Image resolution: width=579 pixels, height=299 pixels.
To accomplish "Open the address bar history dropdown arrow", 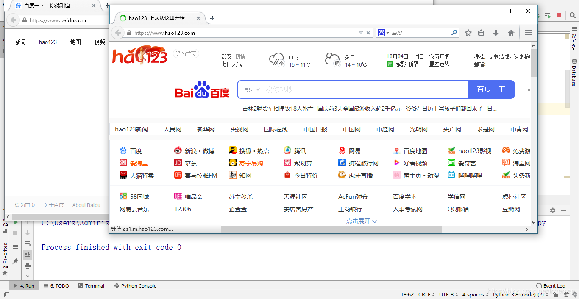I will pos(361,33).
